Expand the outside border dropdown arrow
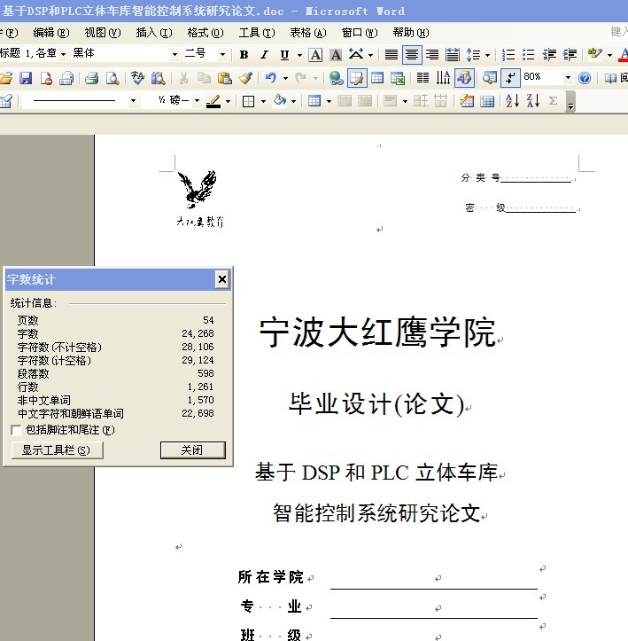Image resolution: width=628 pixels, height=641 pixels. click(x=263, y=101)
